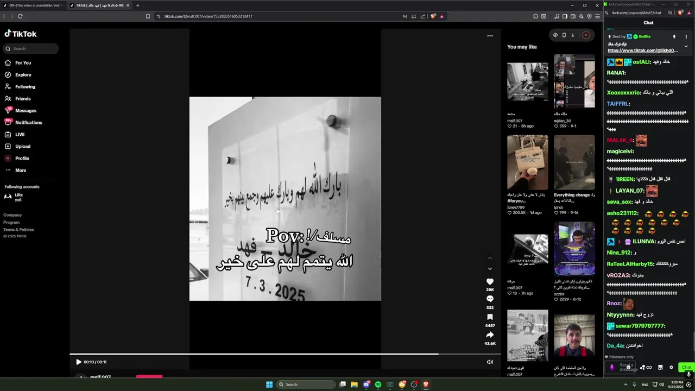Open the handbag video by lizwy7789
This screenshot has width=695, height=391.
point(527,162)
